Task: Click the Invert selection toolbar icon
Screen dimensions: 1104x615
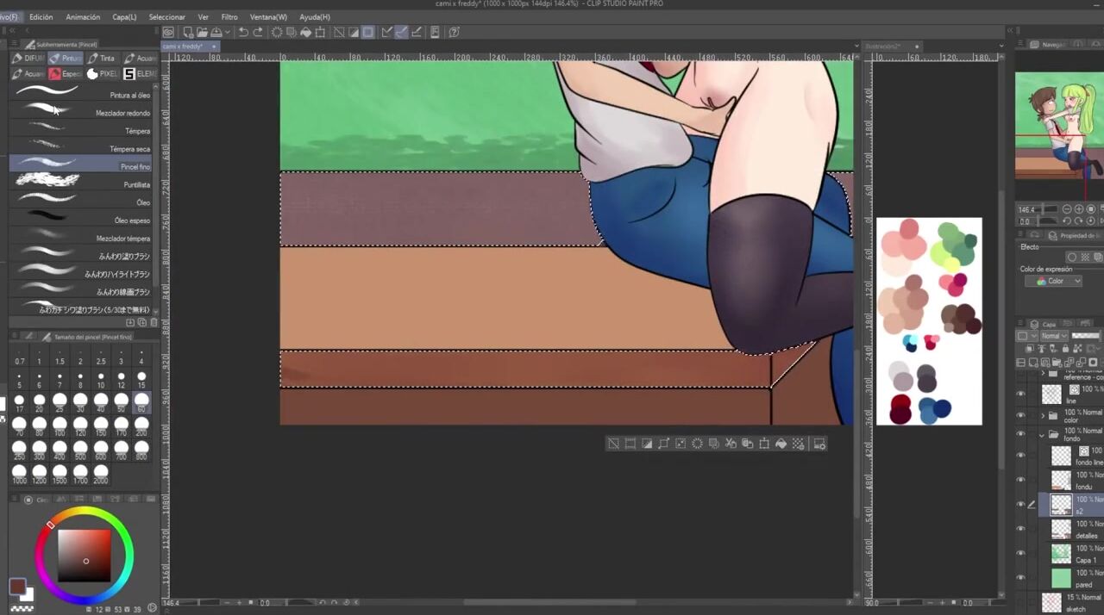Action: [x=354, y=33]
